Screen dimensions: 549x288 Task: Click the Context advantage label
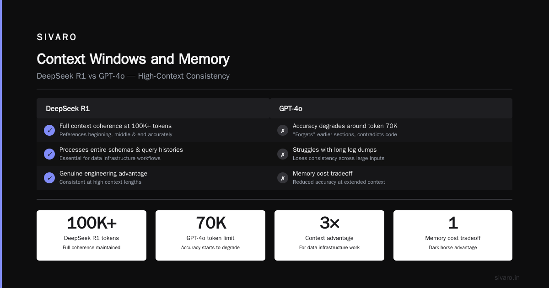(329, 238)
